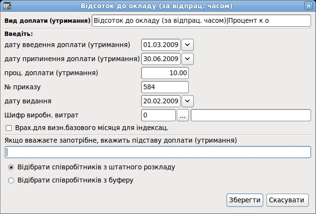
Task: Open the ellipsis browse button for Шифр виробн. витрат
Action: pos(183,115)
